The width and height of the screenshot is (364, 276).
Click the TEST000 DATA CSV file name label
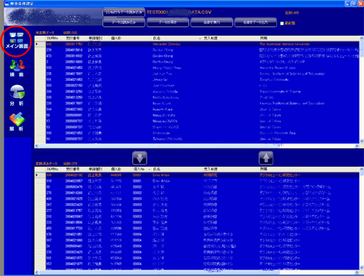[x=179, y=12]
